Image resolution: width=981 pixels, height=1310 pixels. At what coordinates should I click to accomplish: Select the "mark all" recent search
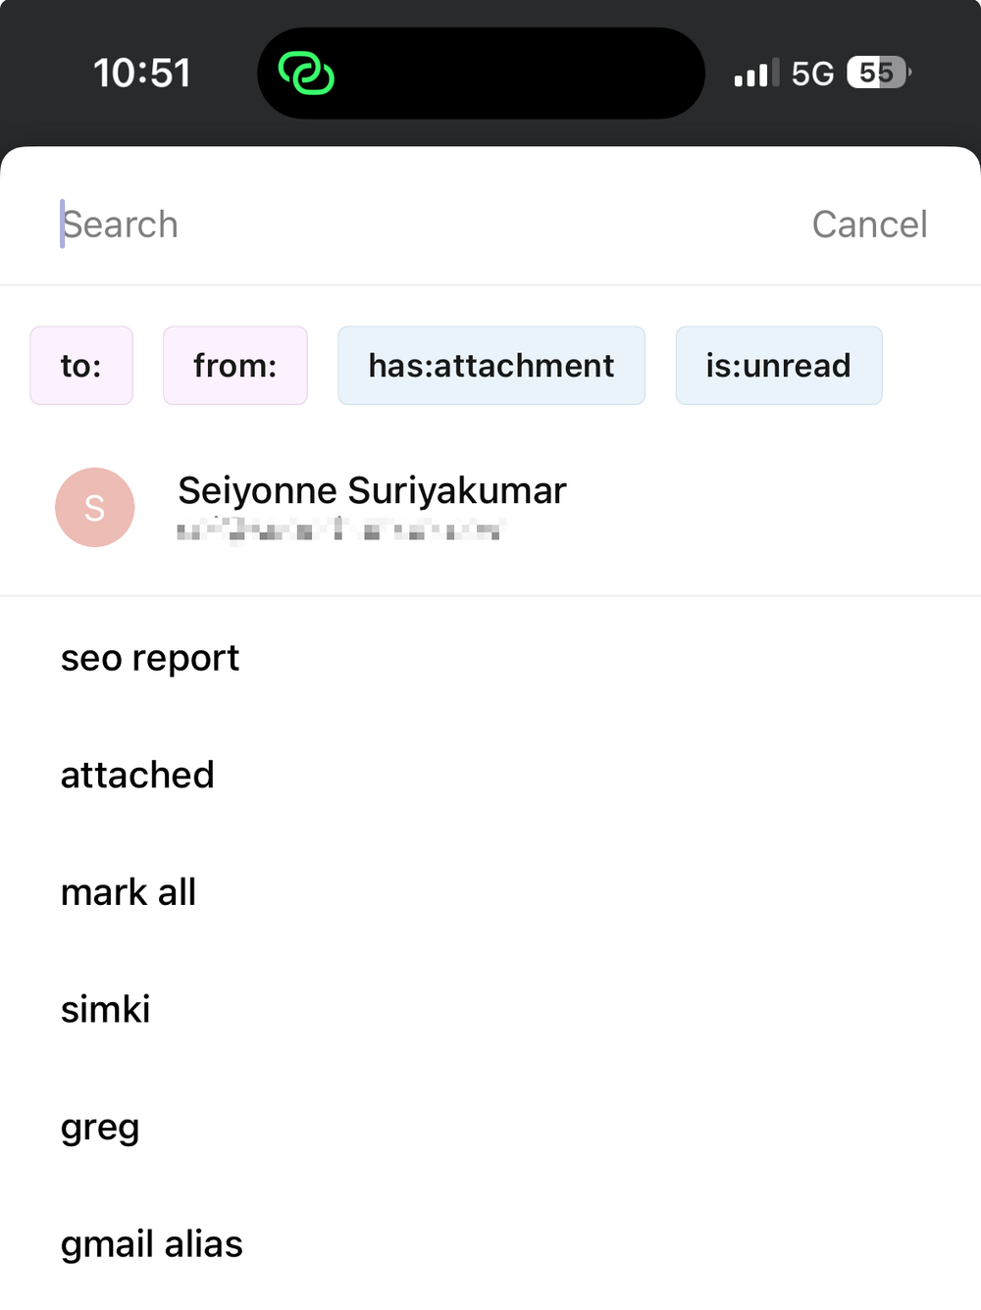(129, 892)
